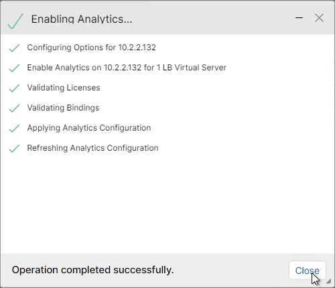Screen dimensions: 335x288
Task: Click the Validating Bindings step text
Action: point(63,108)
